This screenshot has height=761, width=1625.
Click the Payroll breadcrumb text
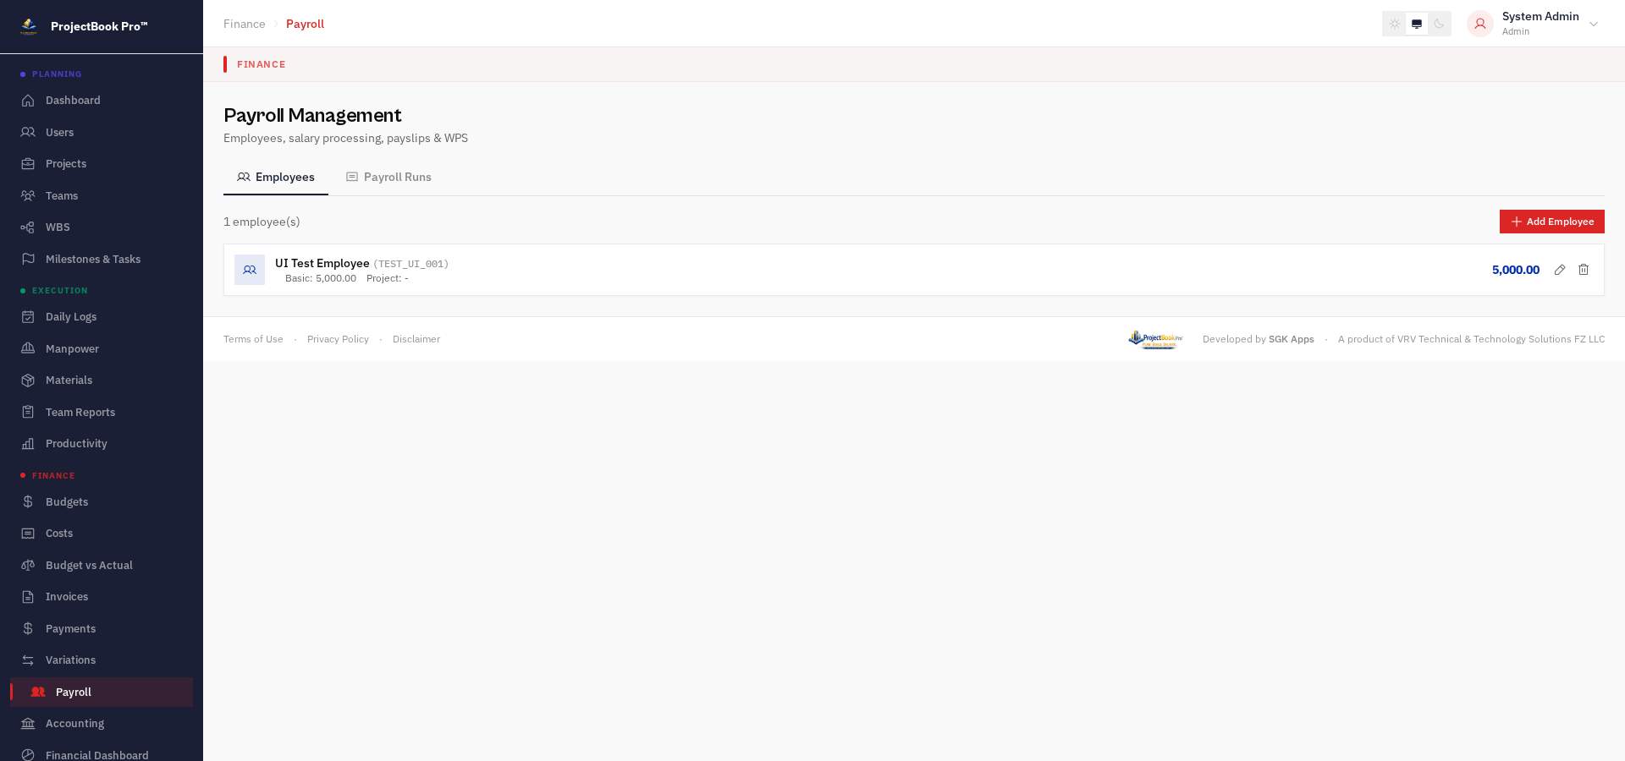click(x=305, y=24)
